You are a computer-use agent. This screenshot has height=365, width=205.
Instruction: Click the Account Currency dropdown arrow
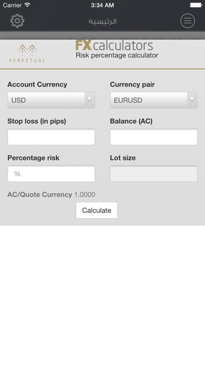[x=89, y=100]
